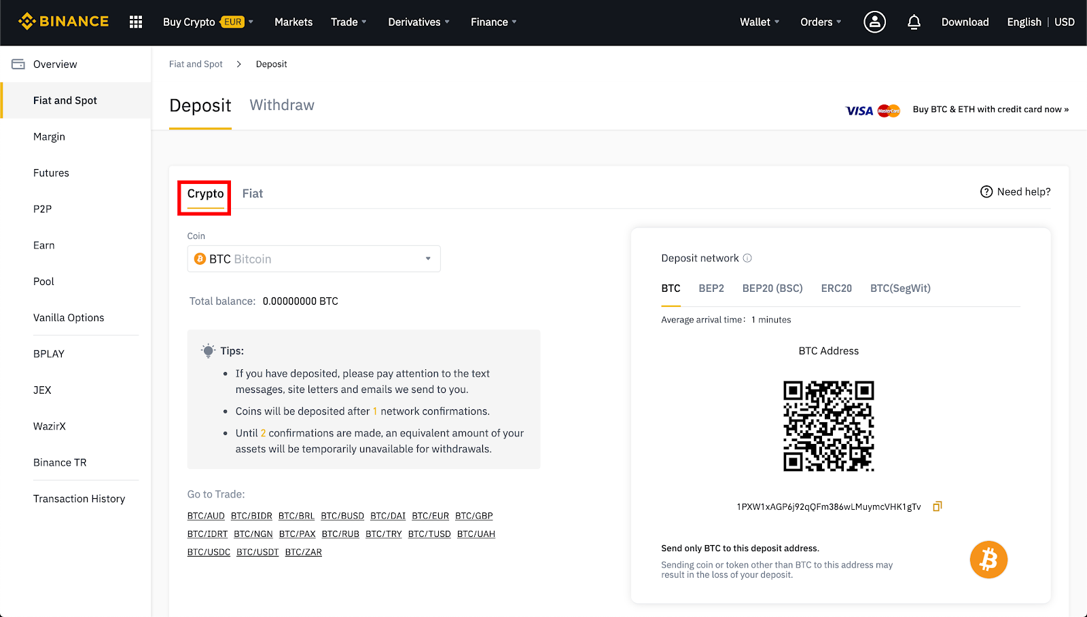Open Transaction History in the sidebar

[79, 499]
